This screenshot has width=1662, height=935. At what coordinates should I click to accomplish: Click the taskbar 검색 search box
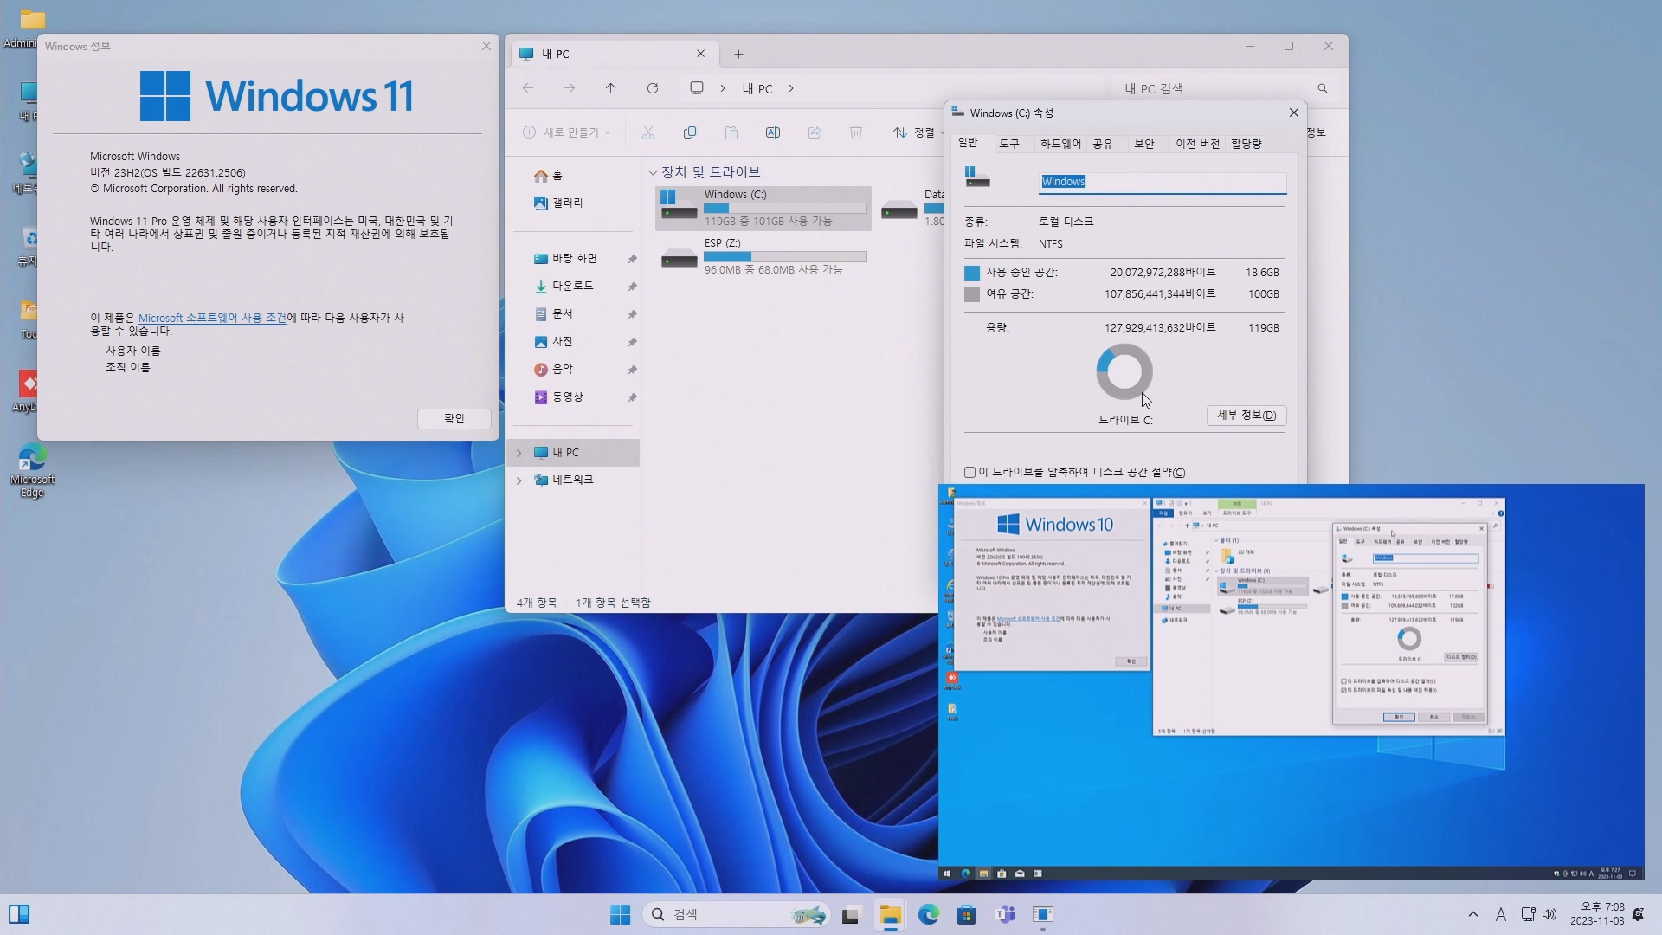736,914
